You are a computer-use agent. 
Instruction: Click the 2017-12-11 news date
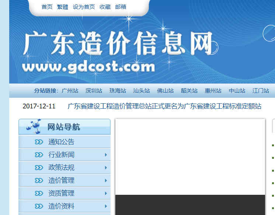39,106
